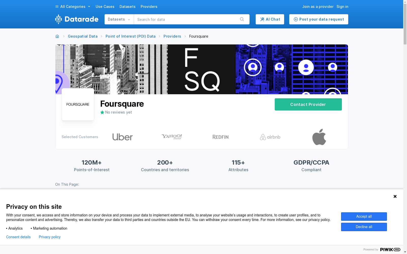Click Accept all cookies
The image size is (407, 254).
(364, 216)
